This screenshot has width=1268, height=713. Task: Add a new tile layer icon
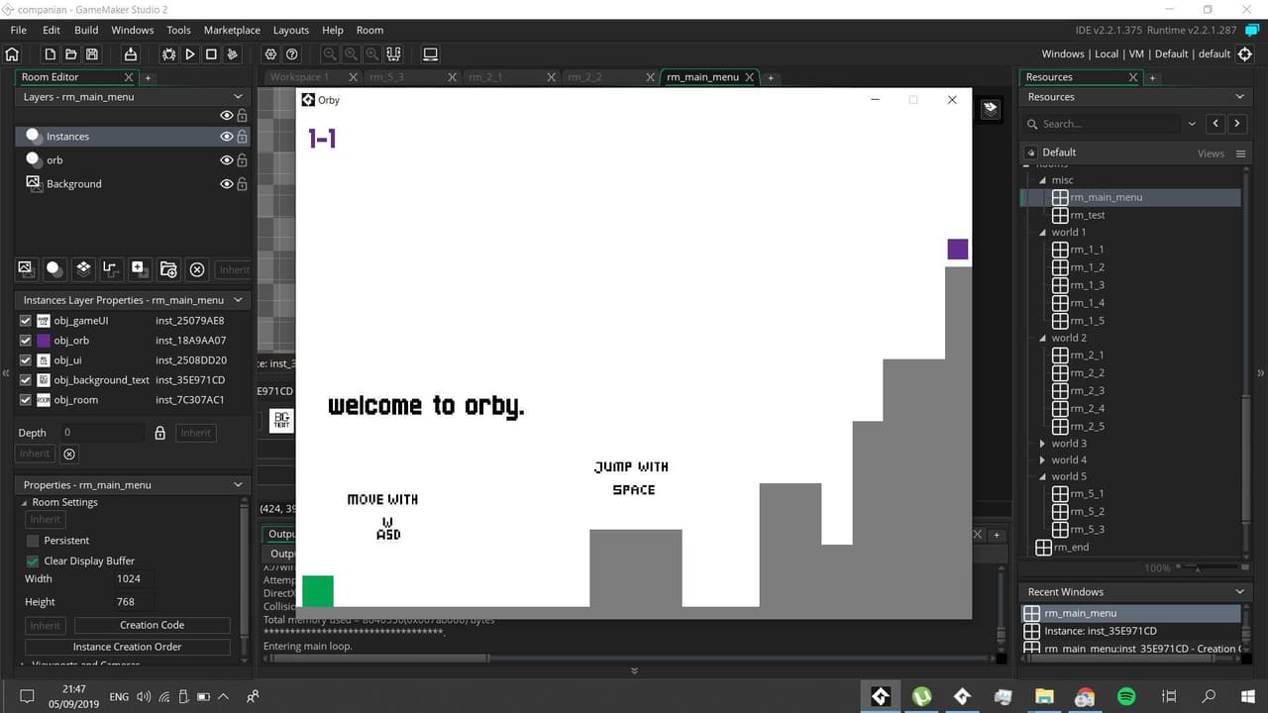(83, 268)
